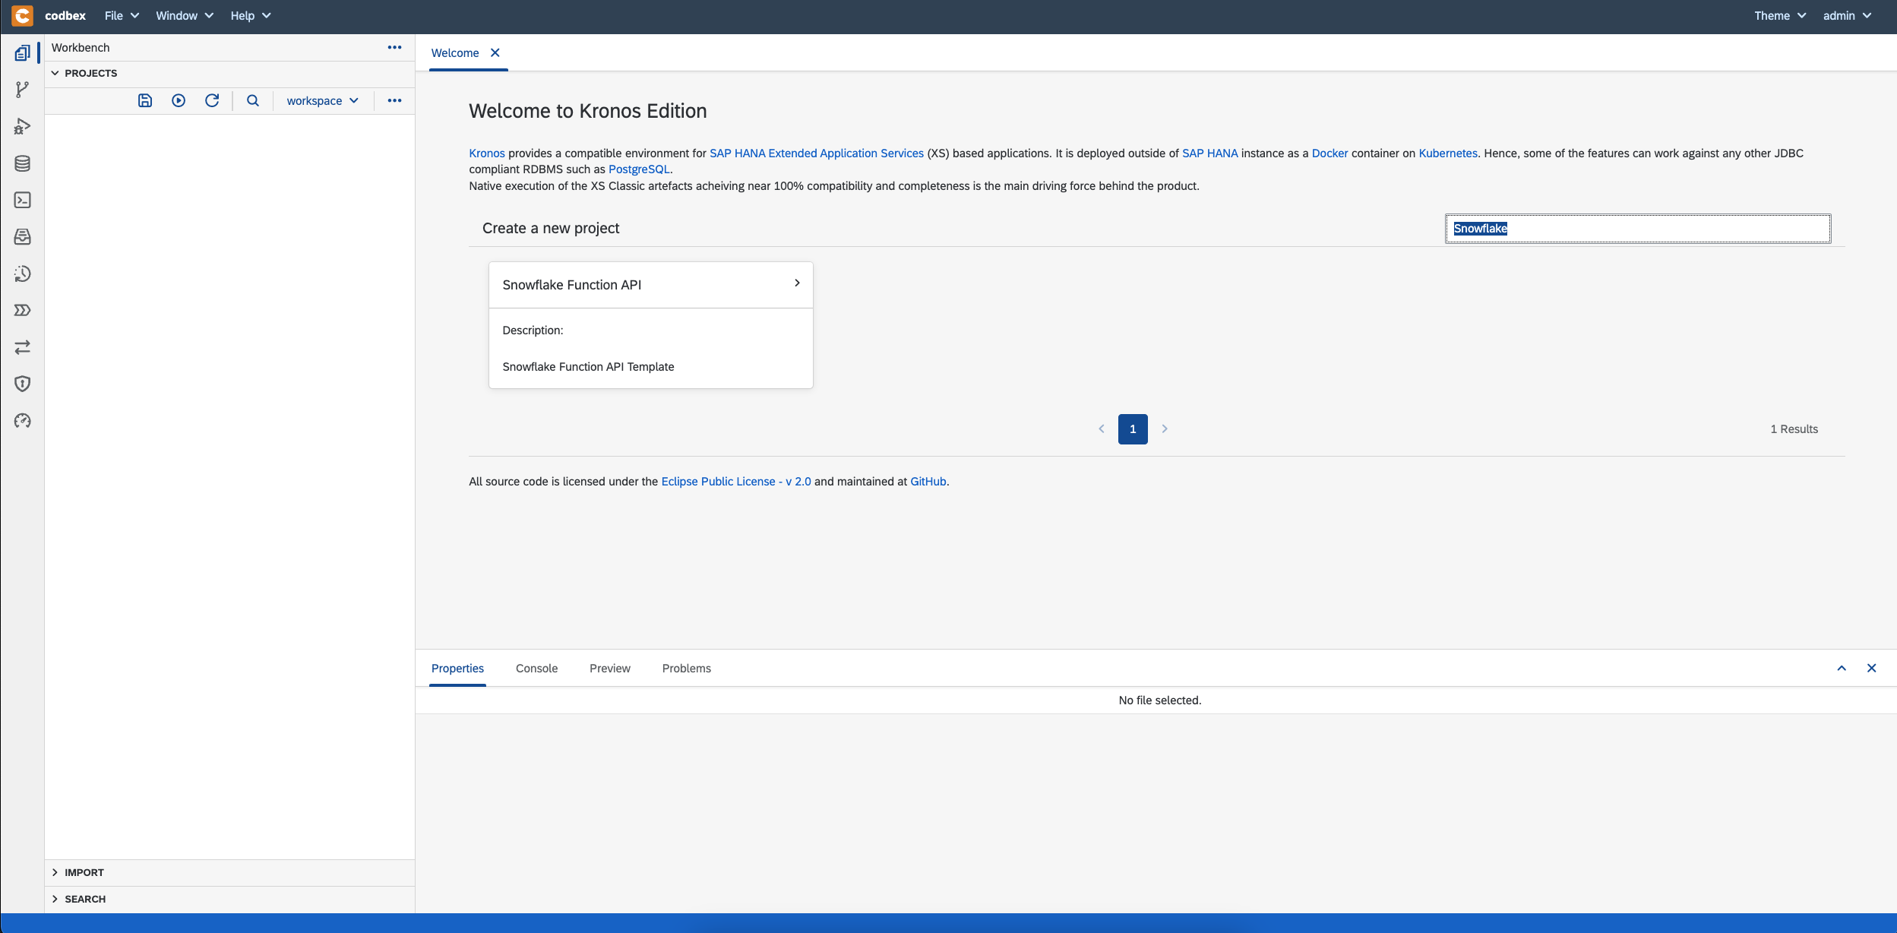Switch to the Preview tab

[610, 668]
